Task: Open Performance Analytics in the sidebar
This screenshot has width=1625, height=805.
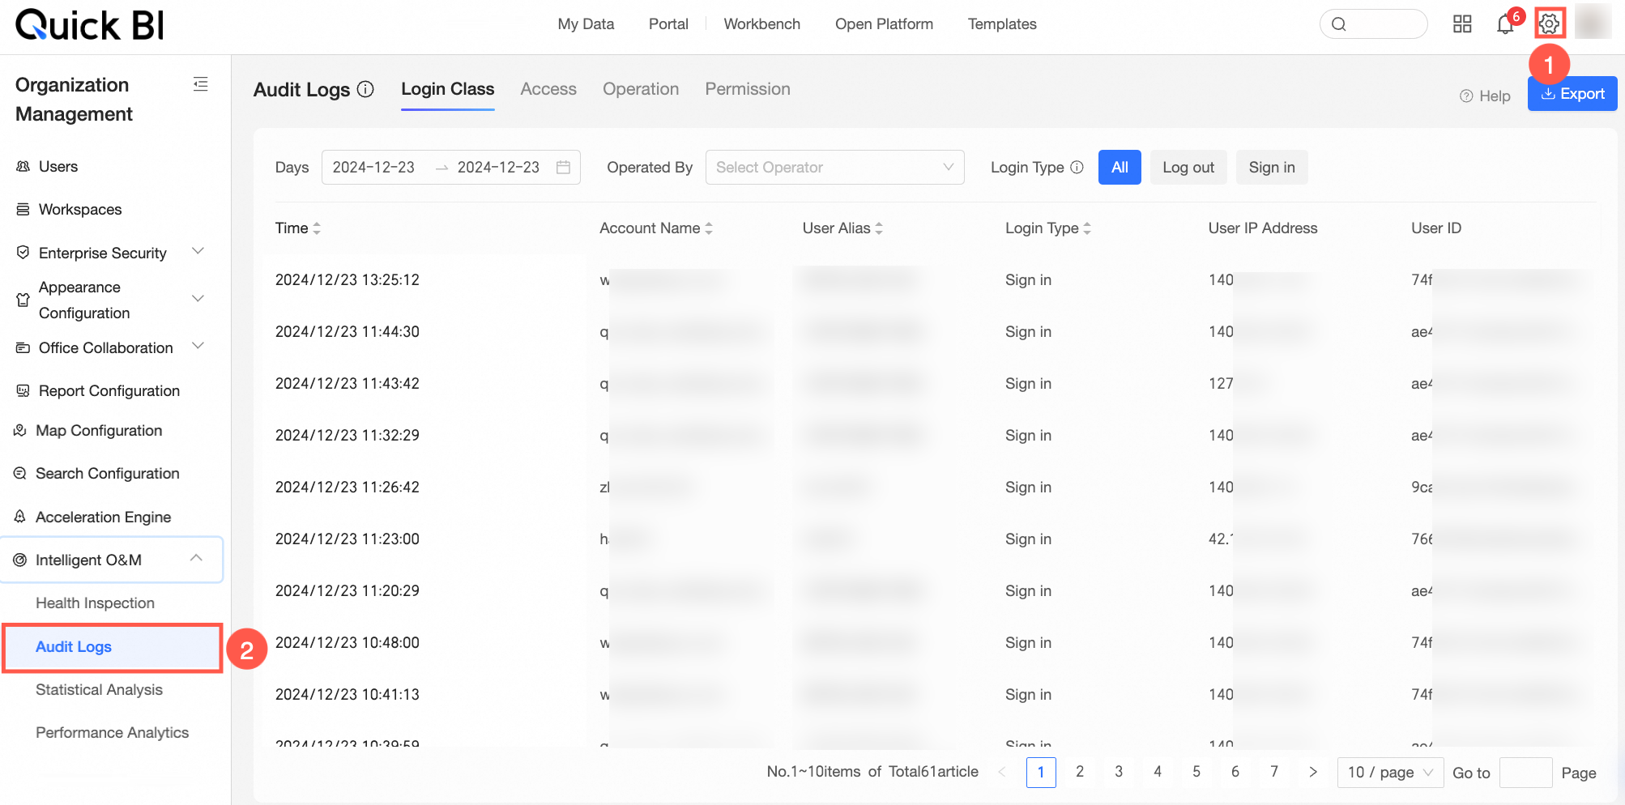Action: pyautogui.click(x=112, y=732)
